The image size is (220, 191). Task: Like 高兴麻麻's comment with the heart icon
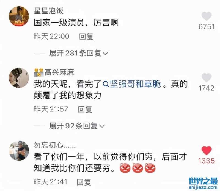tap(207, 77)
